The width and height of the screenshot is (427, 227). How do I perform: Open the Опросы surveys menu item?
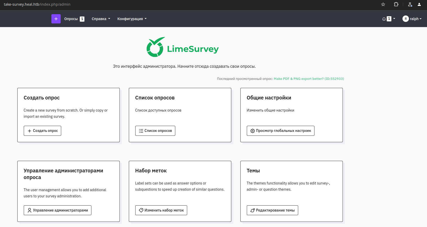[71, 19]
